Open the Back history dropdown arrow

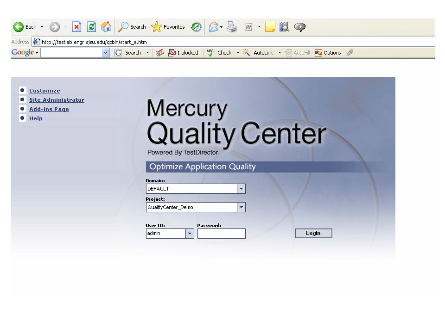click(42, 27)
